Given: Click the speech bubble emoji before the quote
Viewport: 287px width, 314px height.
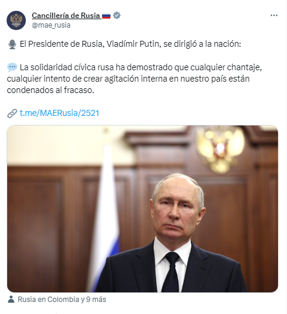Looking at the screenshot, I should coord(12,67).
